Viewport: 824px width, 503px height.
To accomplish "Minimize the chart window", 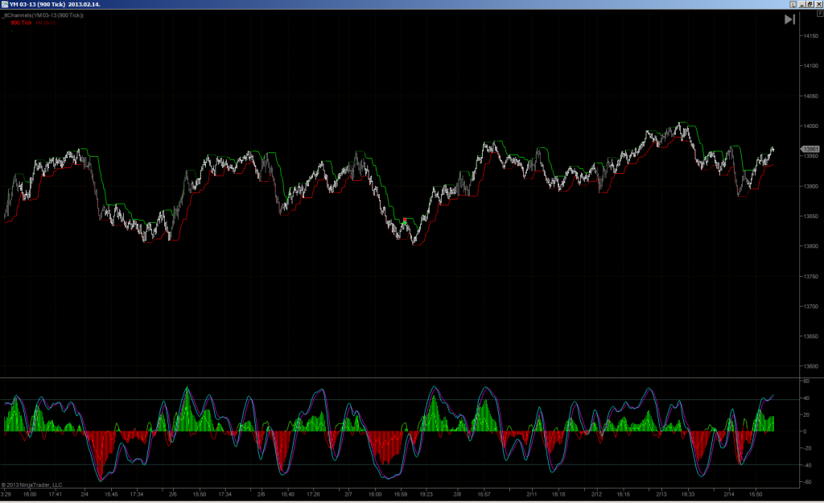I will [x=802, y=4].
